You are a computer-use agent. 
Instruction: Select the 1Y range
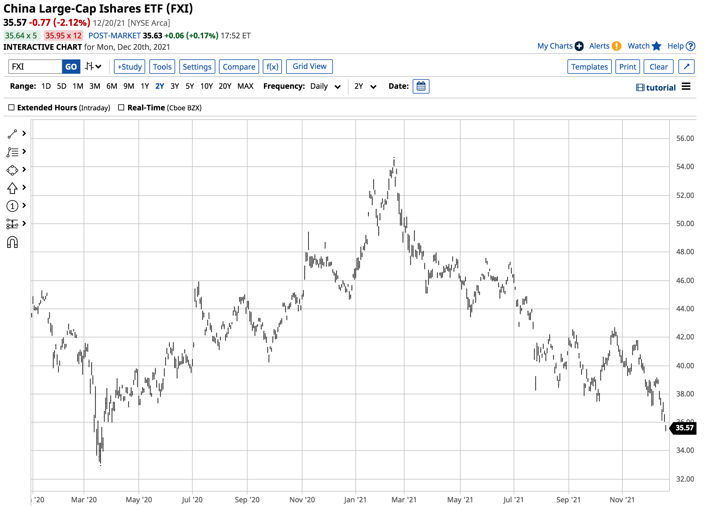(145, 86)
